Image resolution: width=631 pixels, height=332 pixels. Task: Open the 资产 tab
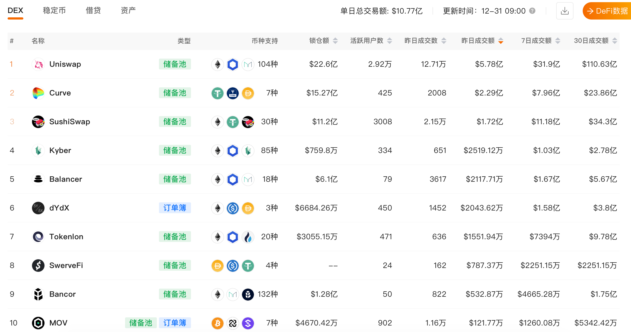[128, 11]
